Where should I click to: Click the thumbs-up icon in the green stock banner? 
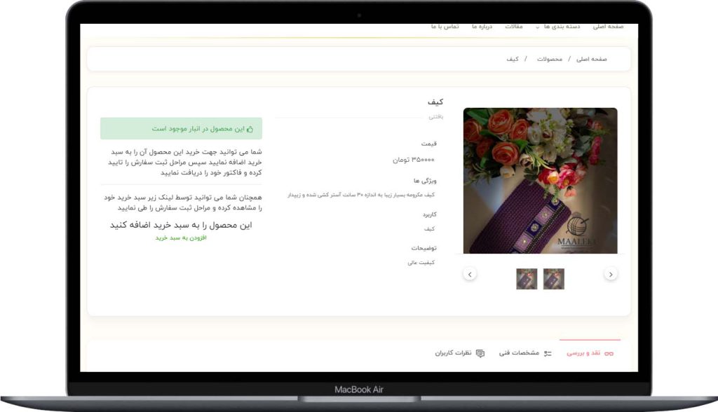tap(250, 129)
